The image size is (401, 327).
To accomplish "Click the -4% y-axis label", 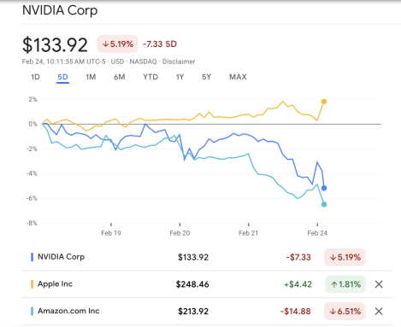I will pyautogui.click(x=32, y=173).
